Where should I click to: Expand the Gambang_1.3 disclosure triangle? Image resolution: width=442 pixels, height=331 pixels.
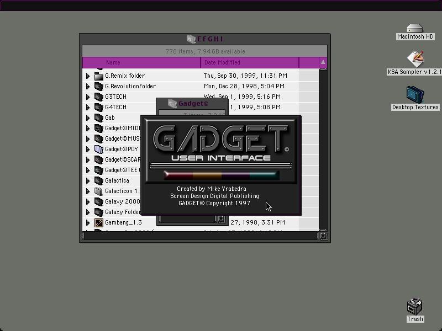tap(88, 223)
